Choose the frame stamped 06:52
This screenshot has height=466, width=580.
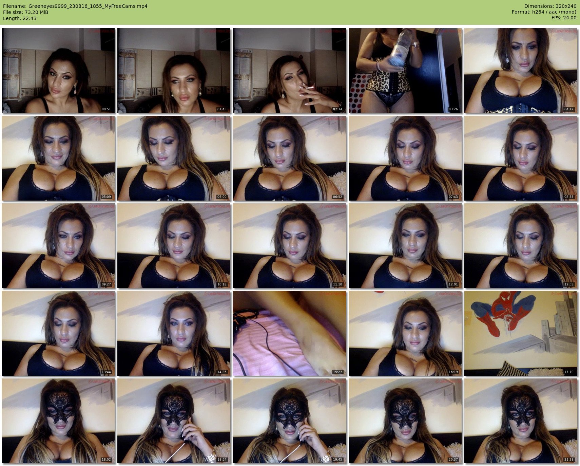point(290,158)
